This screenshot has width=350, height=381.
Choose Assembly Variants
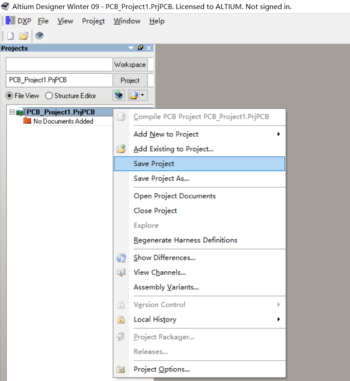pos(199,287)
